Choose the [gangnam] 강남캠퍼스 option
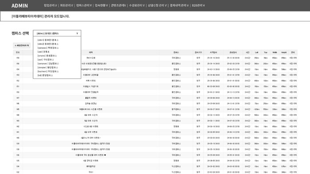The height and width of the screenshot is (174, 310). (x=48, y=63)
